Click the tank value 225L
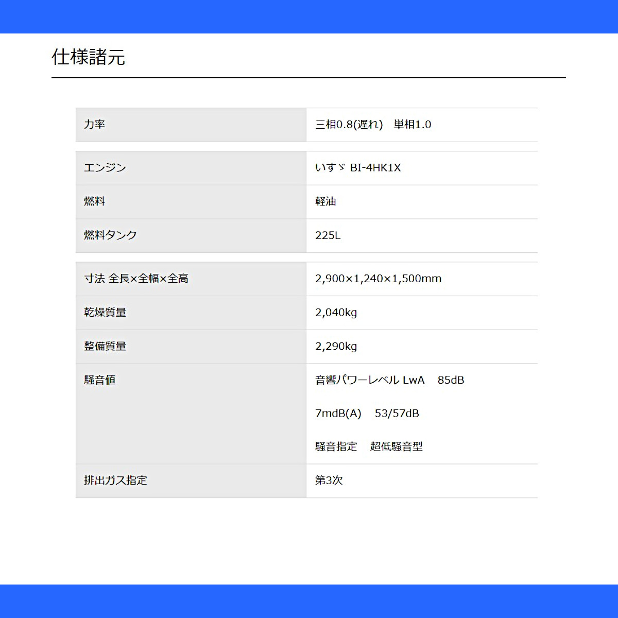This screenshot has width=618, height=618. 328,235
